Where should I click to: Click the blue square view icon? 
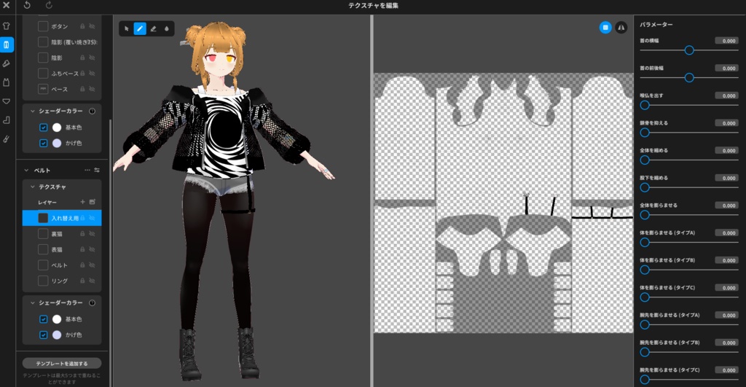(605, 28)
